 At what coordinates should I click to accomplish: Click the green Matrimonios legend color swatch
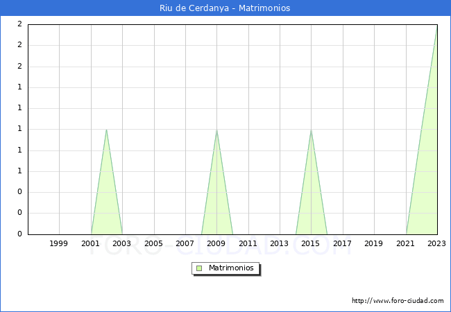[x=199, y=268]
